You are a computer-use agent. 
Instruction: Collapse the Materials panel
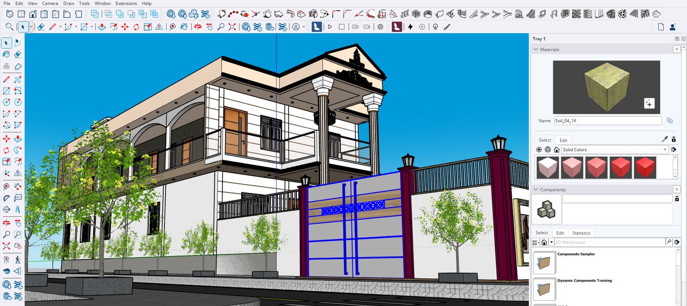(536, 49)
